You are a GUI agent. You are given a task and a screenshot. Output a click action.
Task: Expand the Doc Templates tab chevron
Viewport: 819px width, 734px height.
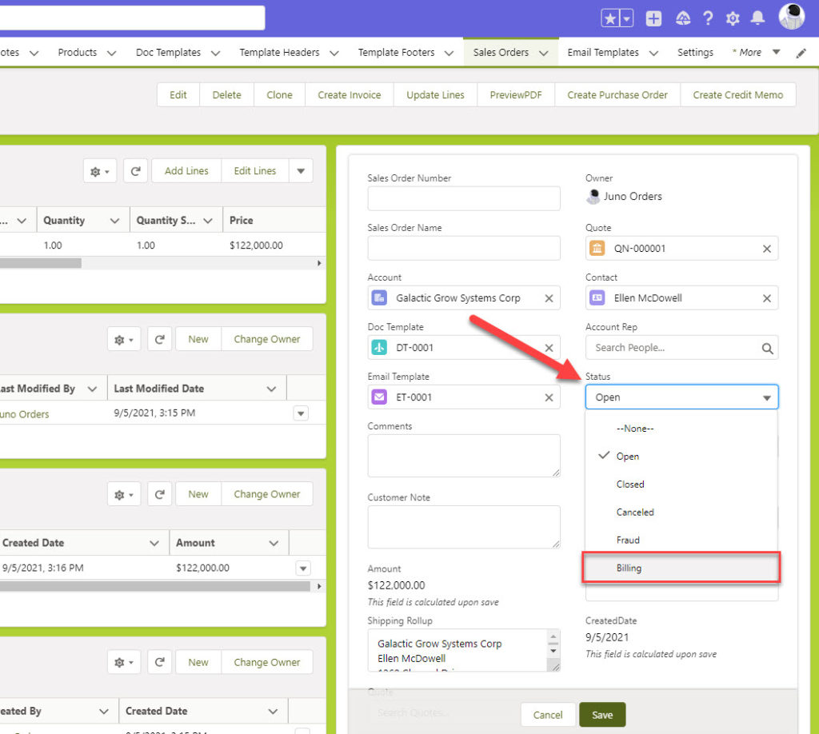point(215,53)
